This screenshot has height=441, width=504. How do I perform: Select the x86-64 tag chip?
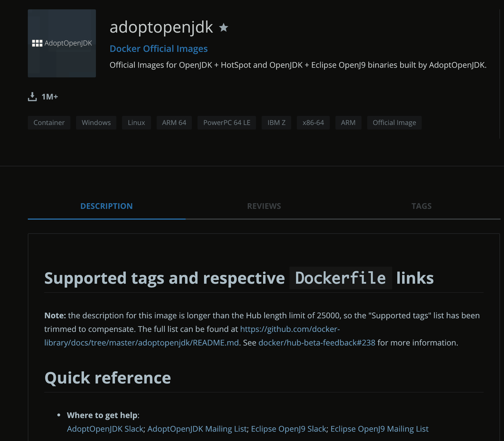(313, 123)
